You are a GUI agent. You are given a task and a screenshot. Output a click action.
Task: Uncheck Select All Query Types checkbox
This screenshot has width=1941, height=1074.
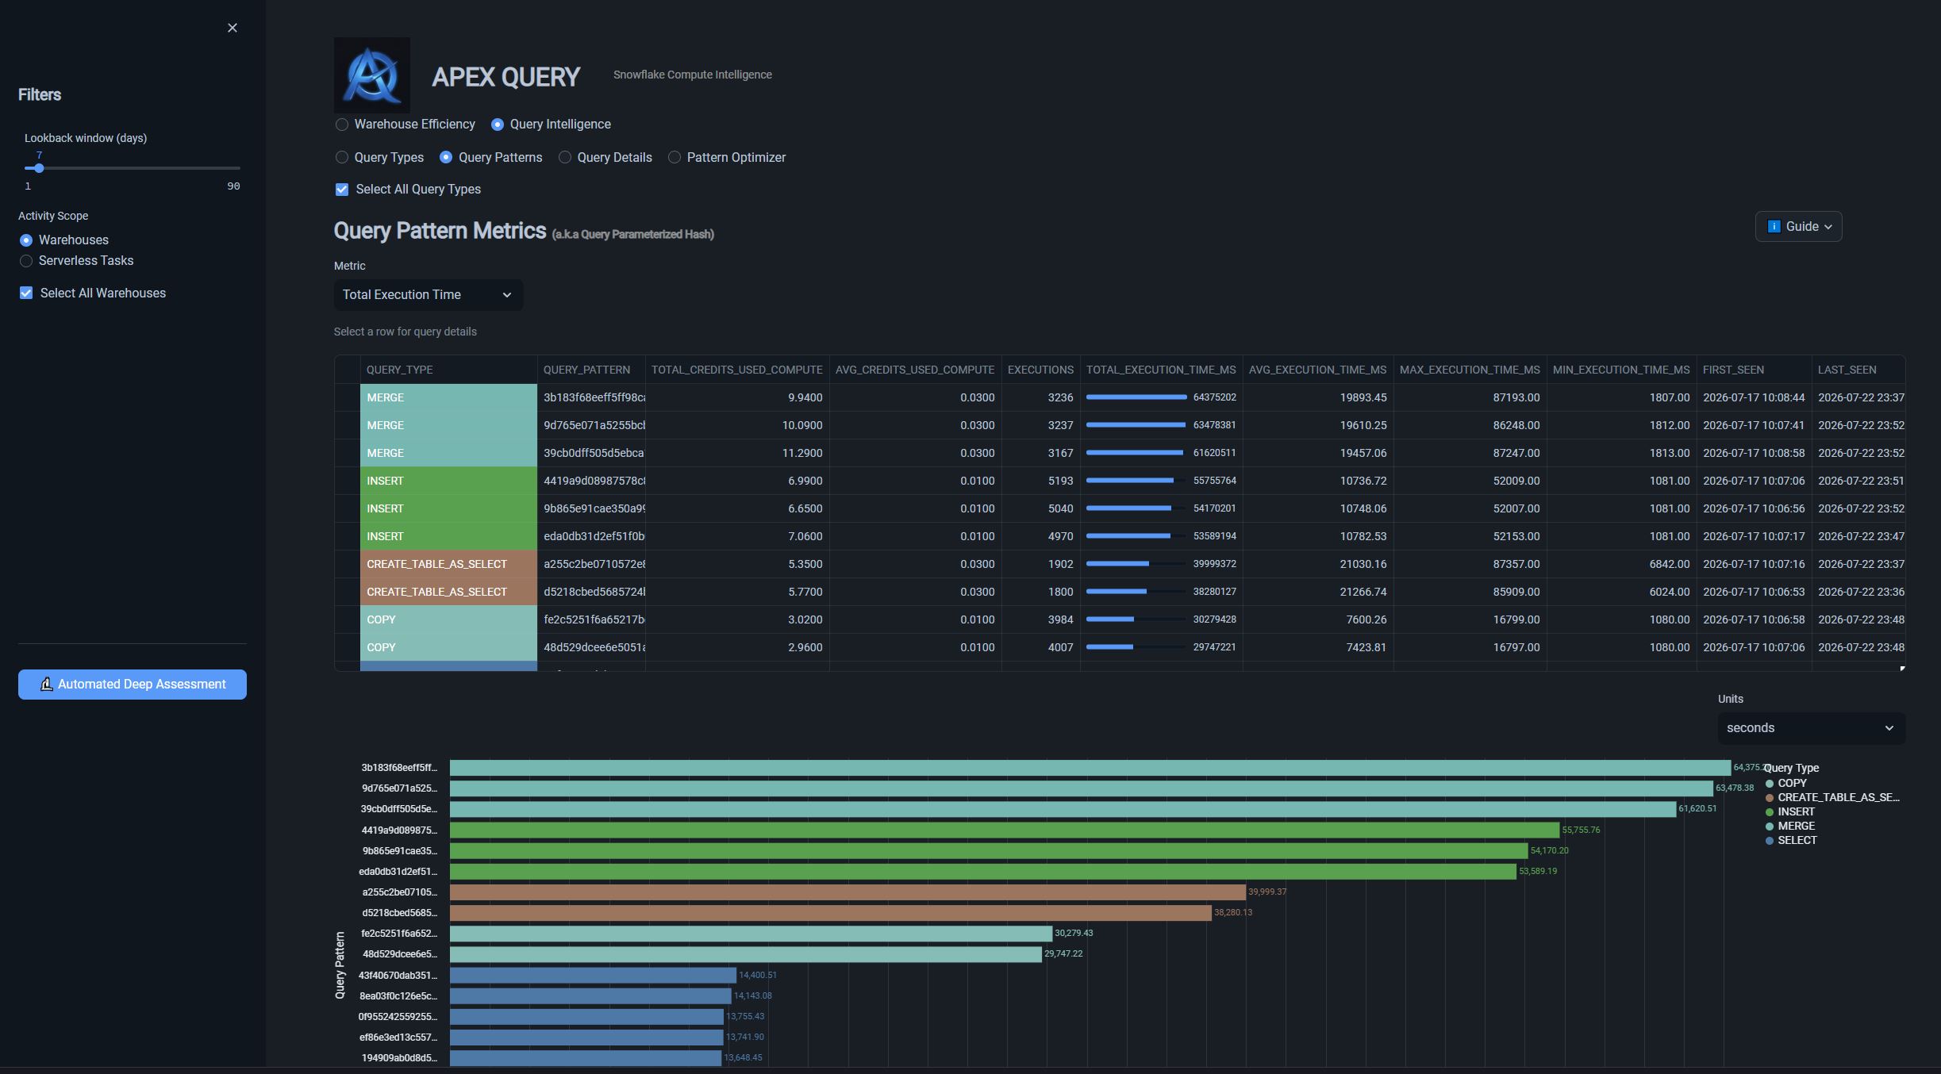pyautogui.click(x=342, y=190)
